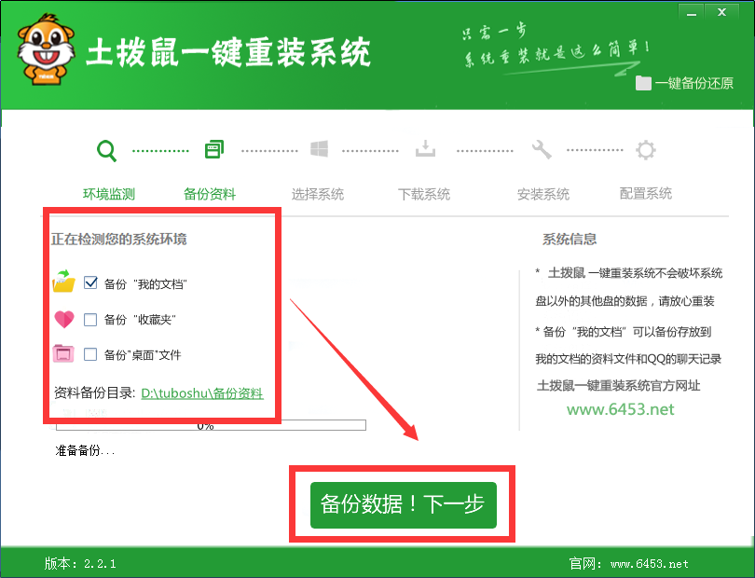This screenshot has height=578, width=755.
Task: Click the backup data step icon
Action: click(x=213, y=149)
